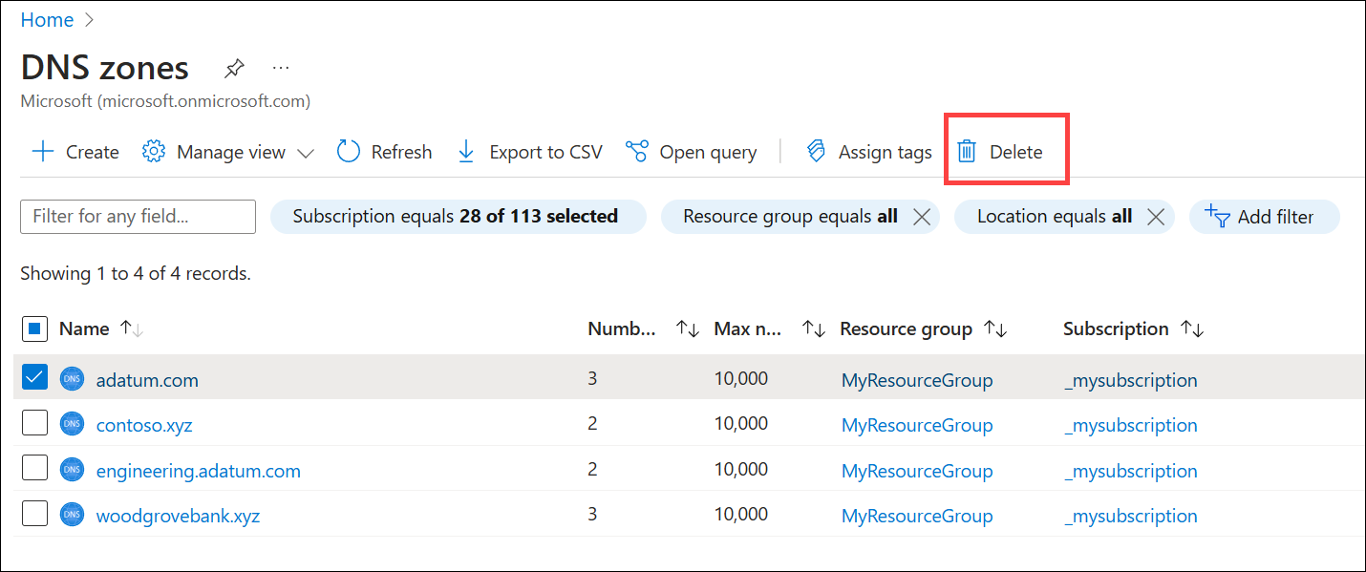Toggle the select-all header checkbox
Screen dimensions: 1366x572
point(34,329)
